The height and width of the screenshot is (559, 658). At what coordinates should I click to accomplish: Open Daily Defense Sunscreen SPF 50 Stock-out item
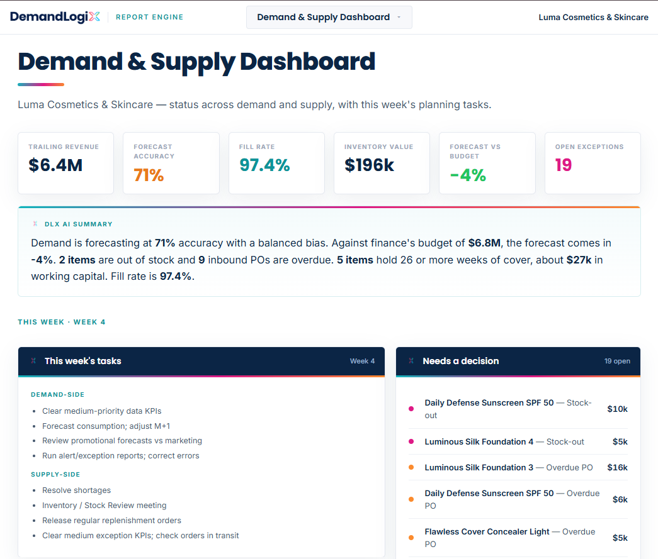(518, 409)
